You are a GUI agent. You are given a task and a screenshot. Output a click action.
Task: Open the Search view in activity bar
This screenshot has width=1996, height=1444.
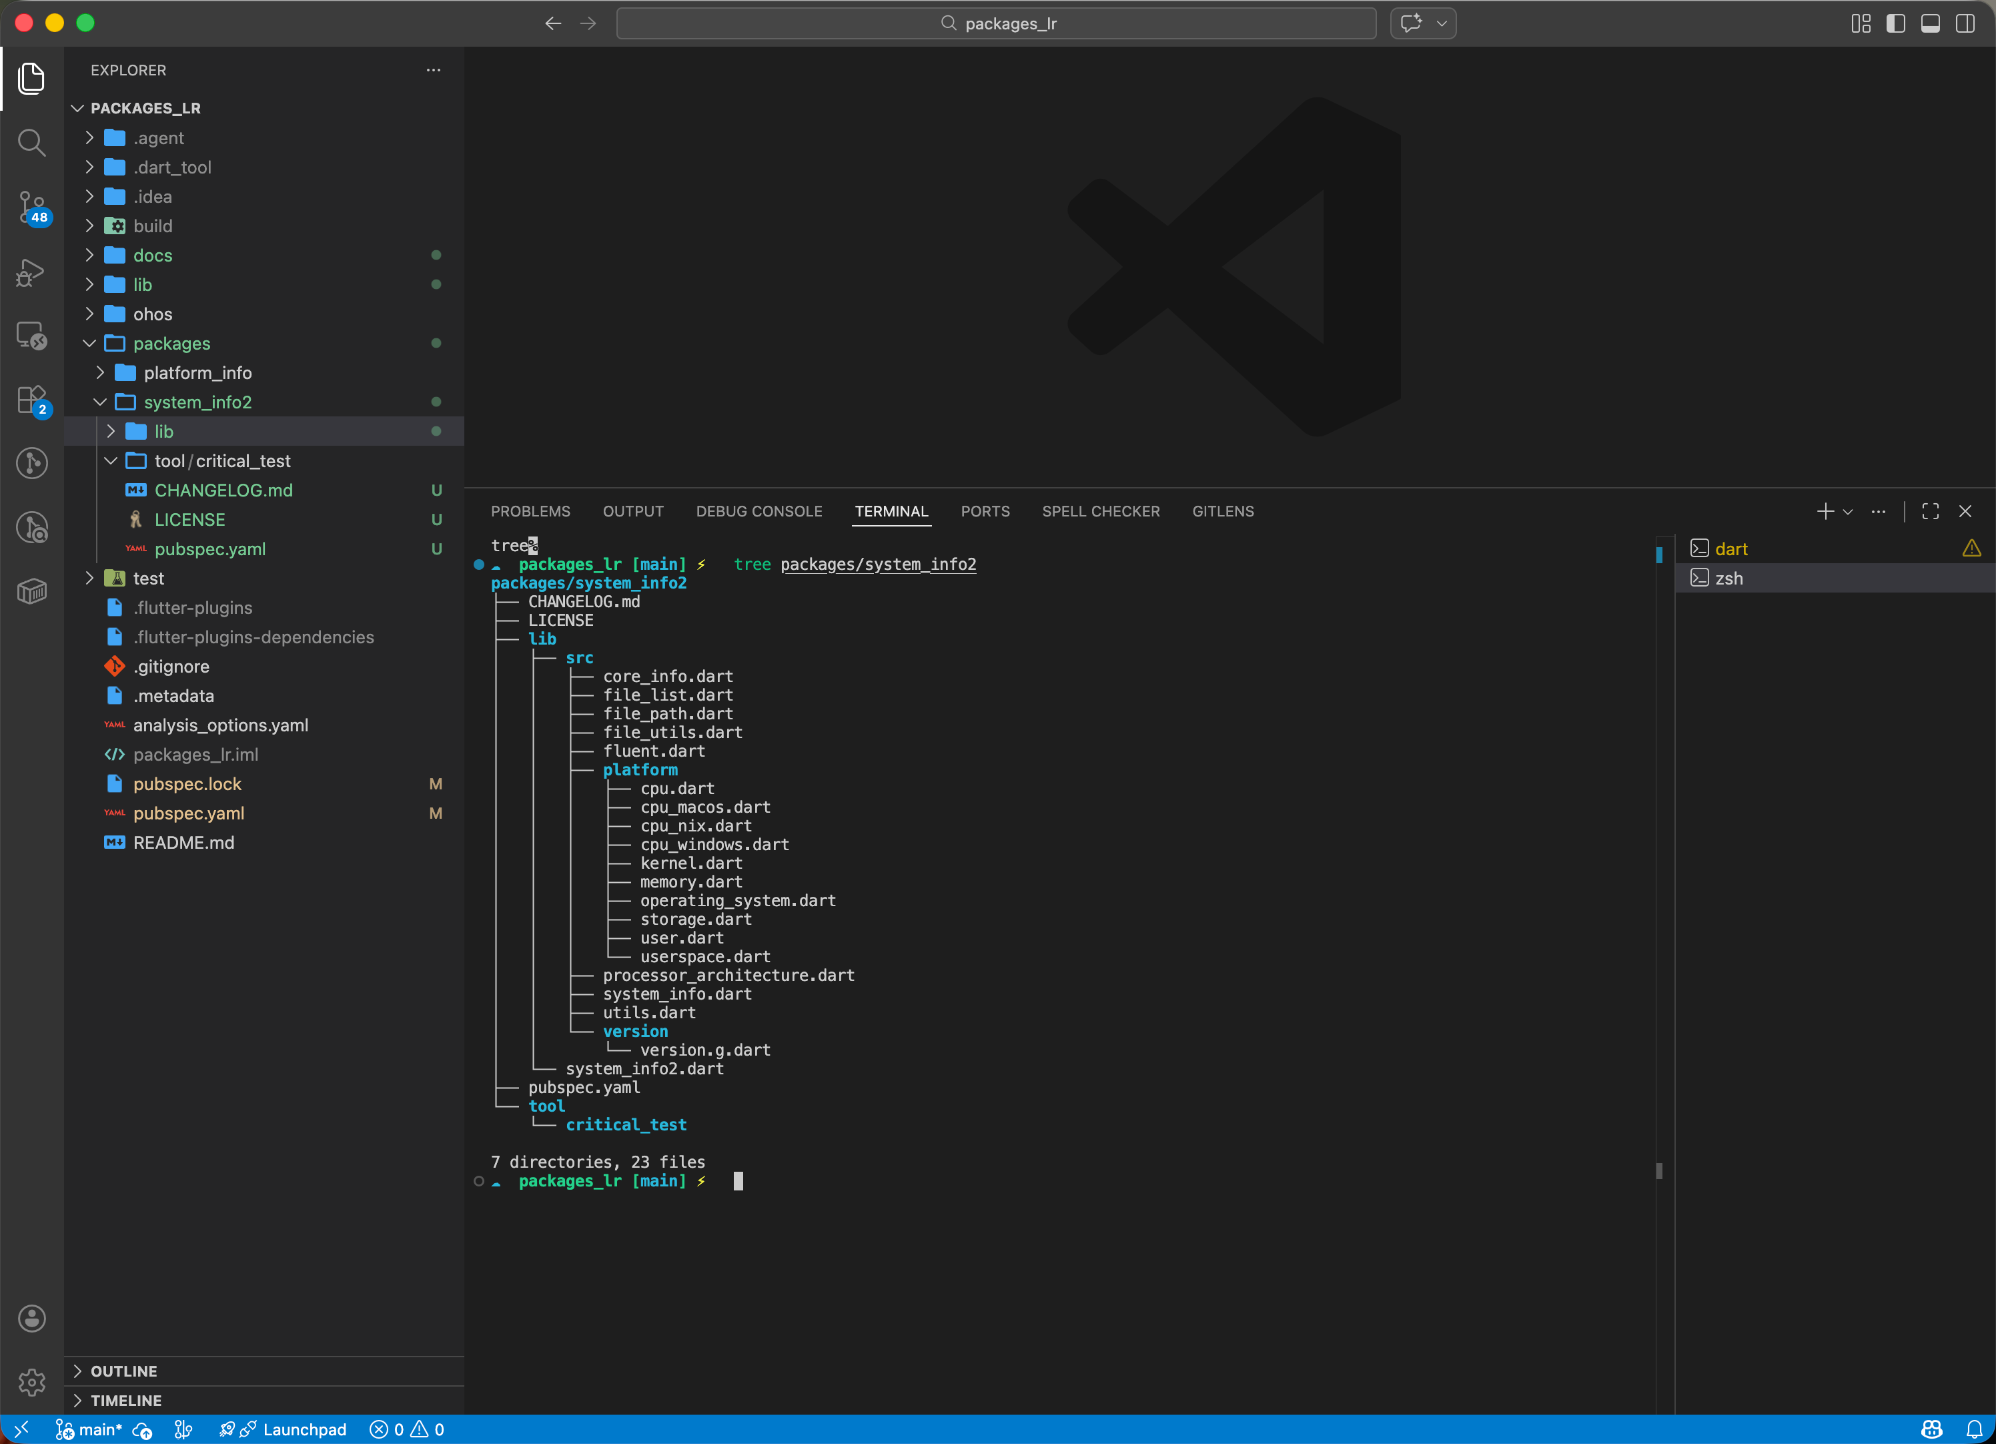click(31, 141)
